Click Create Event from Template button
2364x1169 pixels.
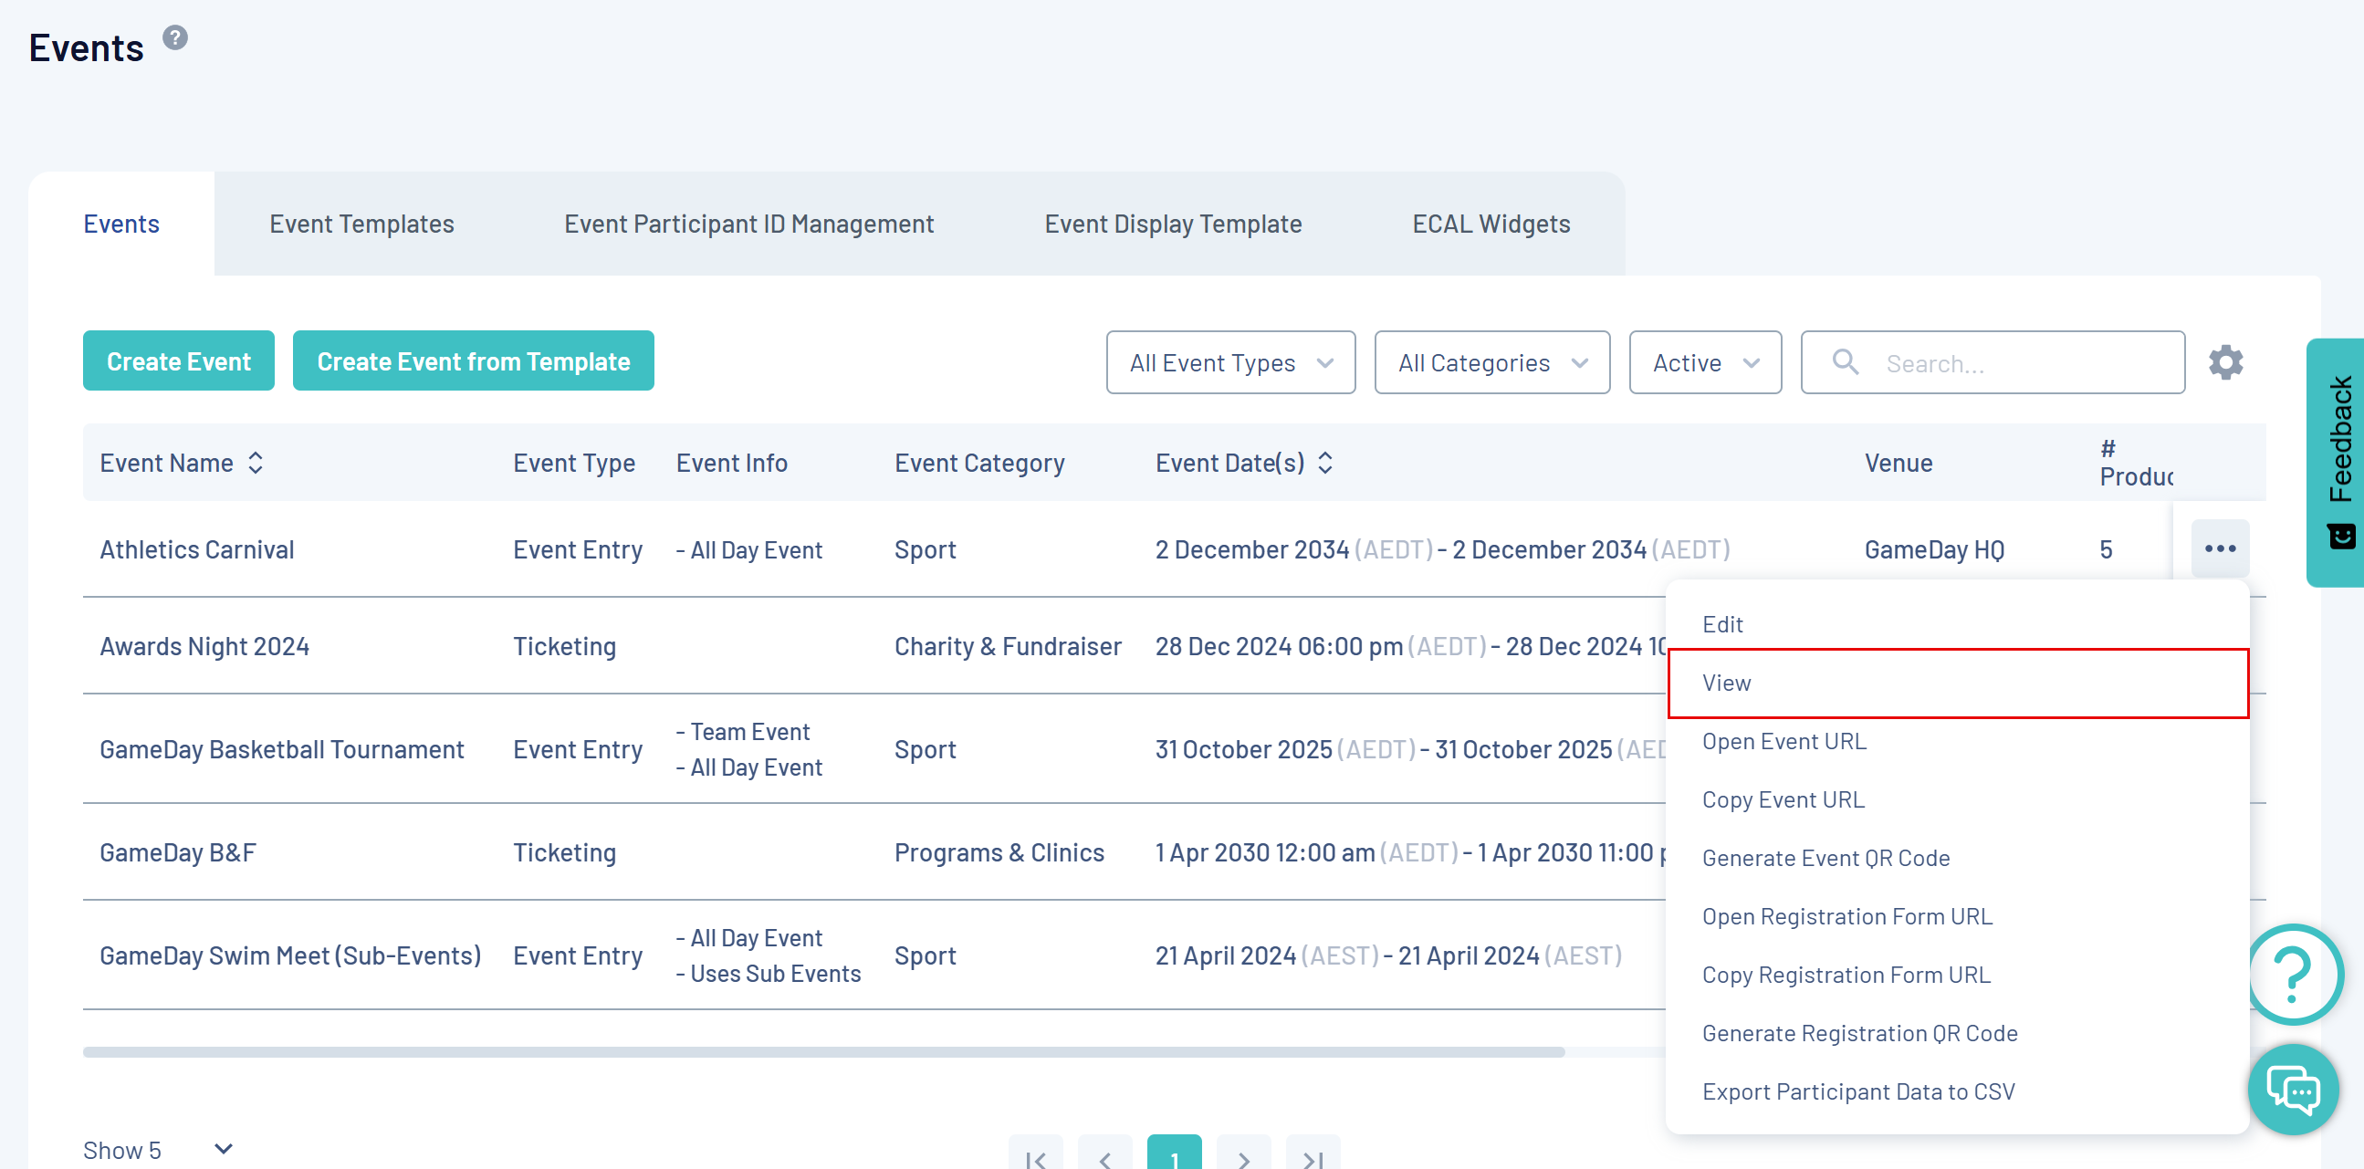473,360
